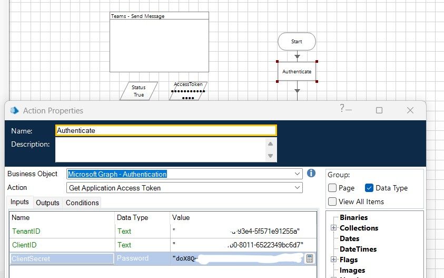444x278 pixels.
Task: Expand the Flags tree node
Action: point(333,260)
